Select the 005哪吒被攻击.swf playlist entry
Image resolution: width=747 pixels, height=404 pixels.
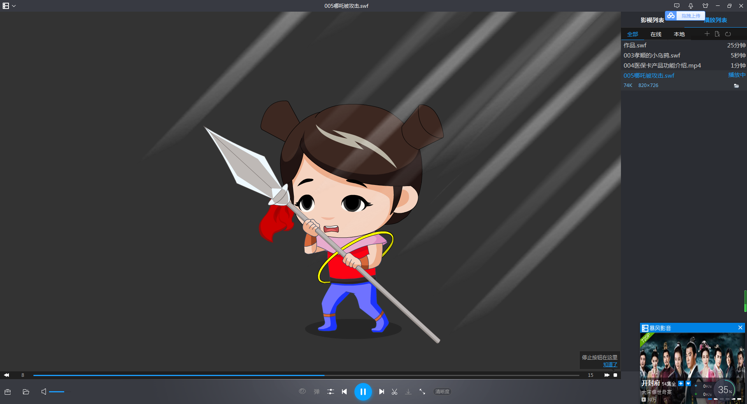684,75
